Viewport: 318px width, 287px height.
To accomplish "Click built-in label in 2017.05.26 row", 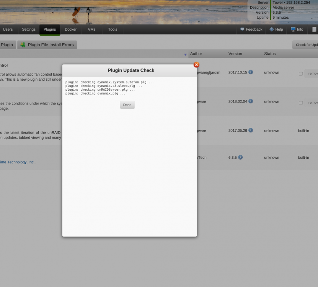I will 303,130.
